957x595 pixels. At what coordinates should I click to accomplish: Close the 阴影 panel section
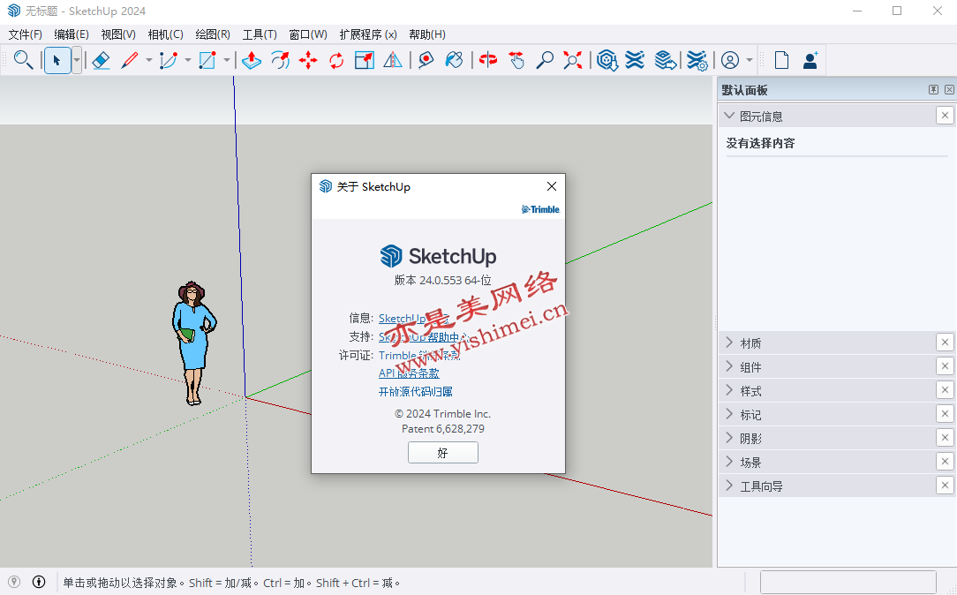coord(945,438)
